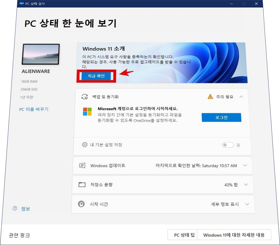This screenshot has width=280, height=245.
Task: Toggle the 내 기본 설정 저장 switch
Action: pyautogui.click(x=228, y=145)
